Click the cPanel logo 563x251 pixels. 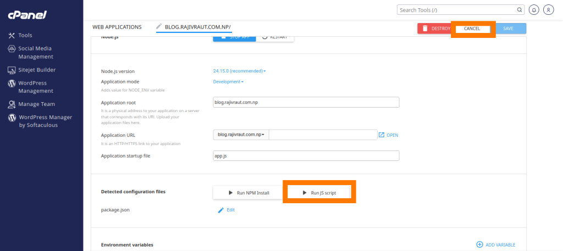[x=27, y=15]
